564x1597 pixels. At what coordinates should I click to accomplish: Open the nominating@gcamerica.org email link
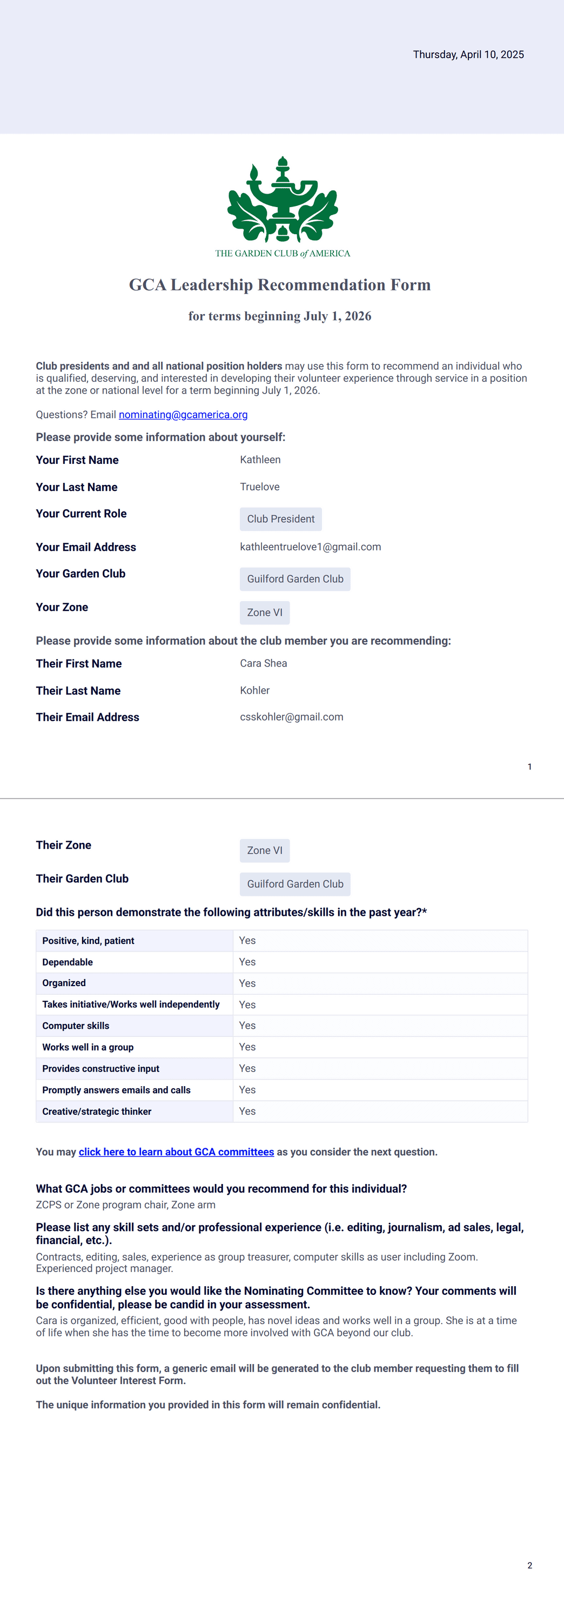coord(183,415)
